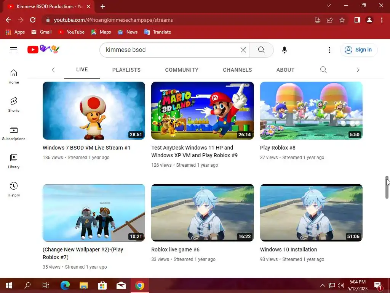Bookmark this page with the star icon

[x=342, y=20]
